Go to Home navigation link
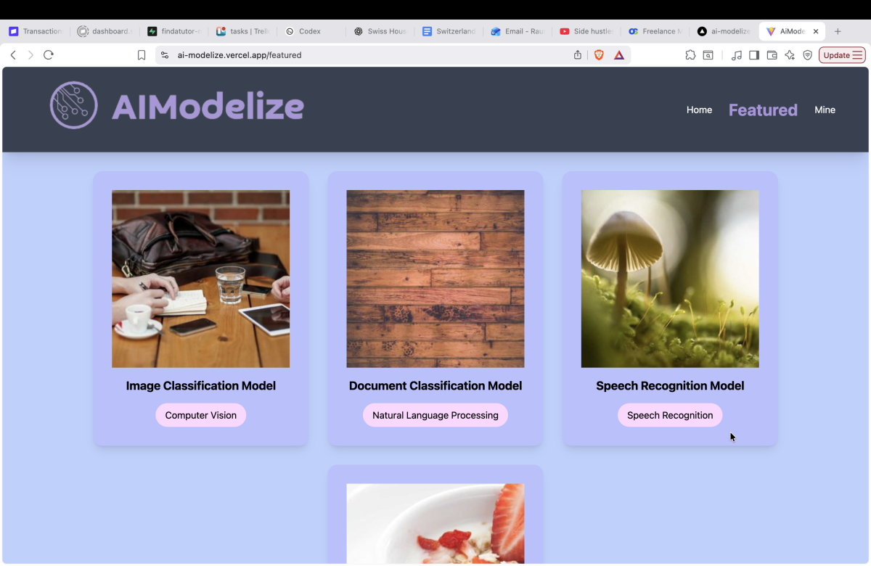 tap(699, 110)
